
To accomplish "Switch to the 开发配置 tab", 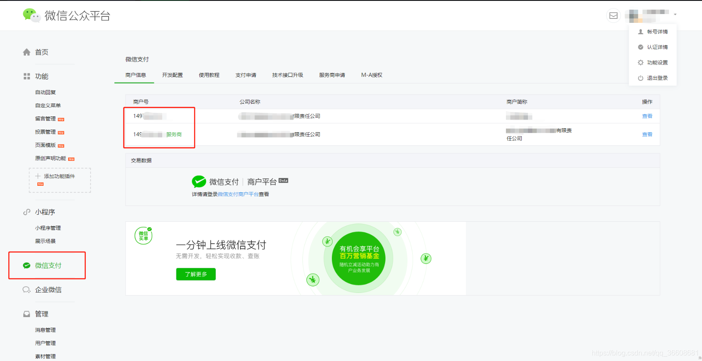I will pyautogui.click(x=172, y=75).
